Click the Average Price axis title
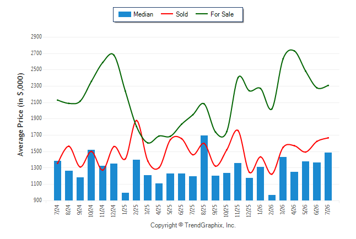The image size is (356, 239). [20, 115]
